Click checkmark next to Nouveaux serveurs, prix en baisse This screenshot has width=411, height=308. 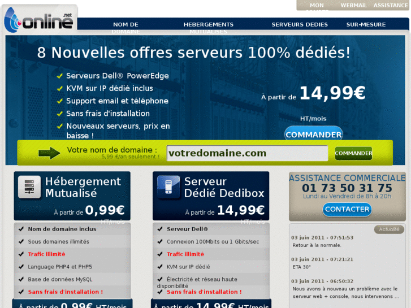[60, 126]
